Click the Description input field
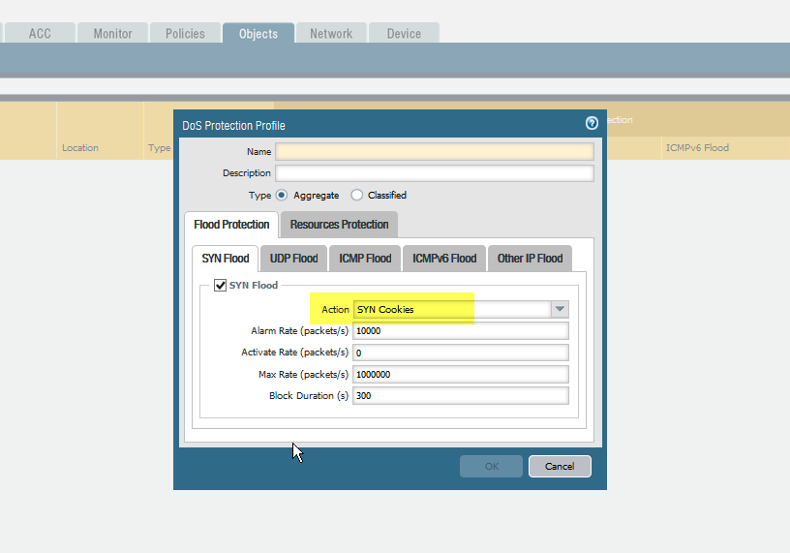This screenshot has width=790, height=553. [434, 173]
